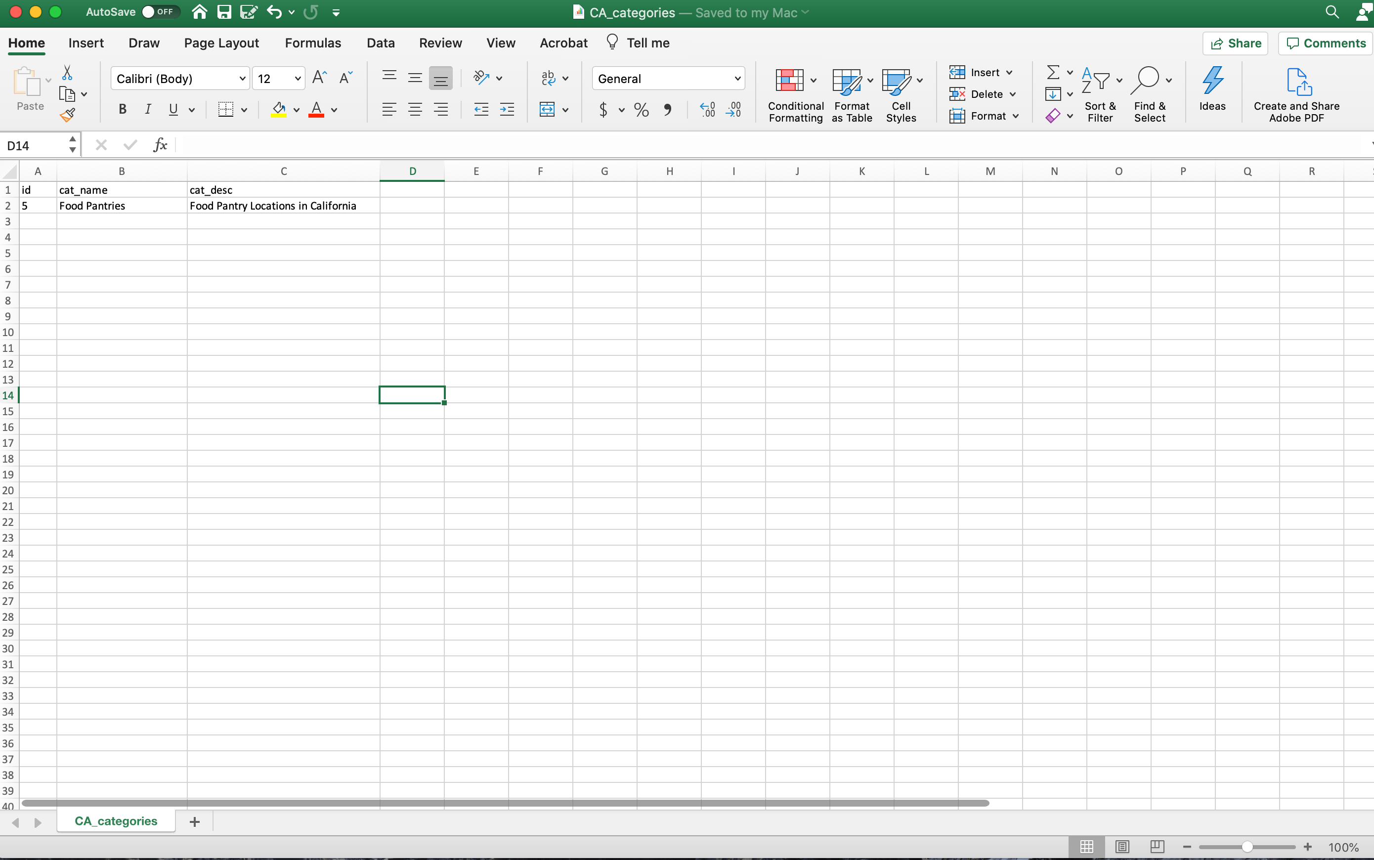
Task: Toggle Bold formatting
Action: [x=122, y=109]
